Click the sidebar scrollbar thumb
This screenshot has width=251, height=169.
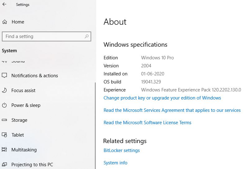point(95,126)
